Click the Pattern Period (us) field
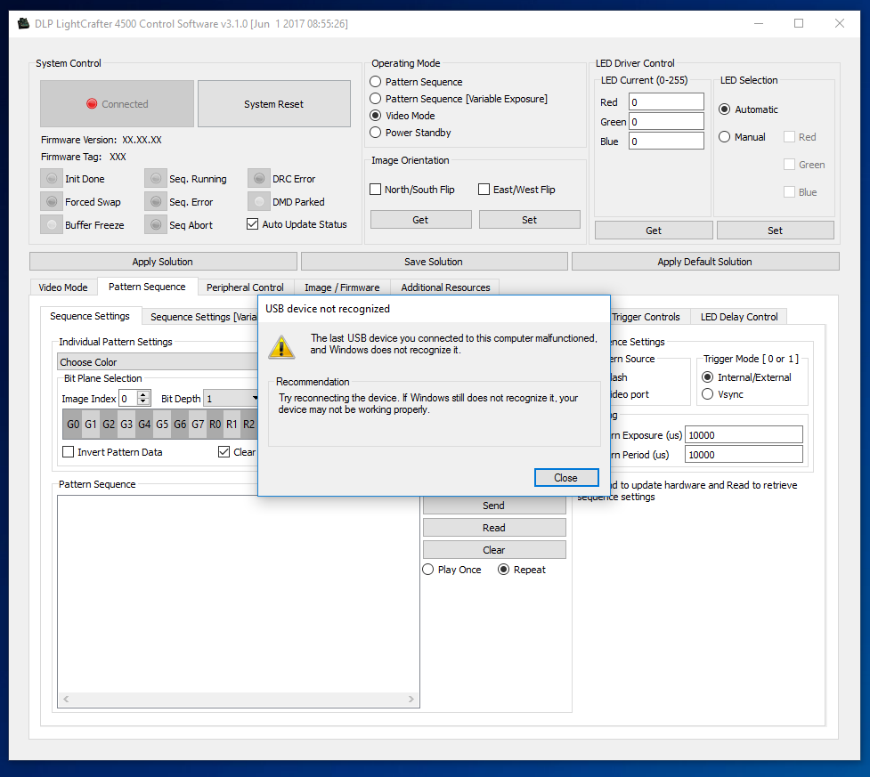870x777 pixels. pos(744,454)
